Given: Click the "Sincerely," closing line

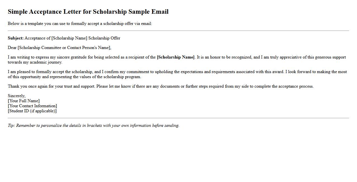Looking at the screenshot, I should [x=16, y=96].
